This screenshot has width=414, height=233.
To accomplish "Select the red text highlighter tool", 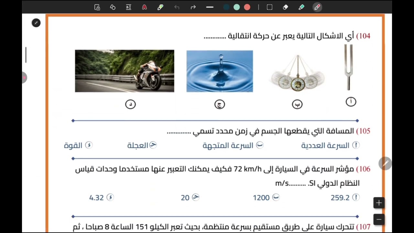I will tap(144, 7).
